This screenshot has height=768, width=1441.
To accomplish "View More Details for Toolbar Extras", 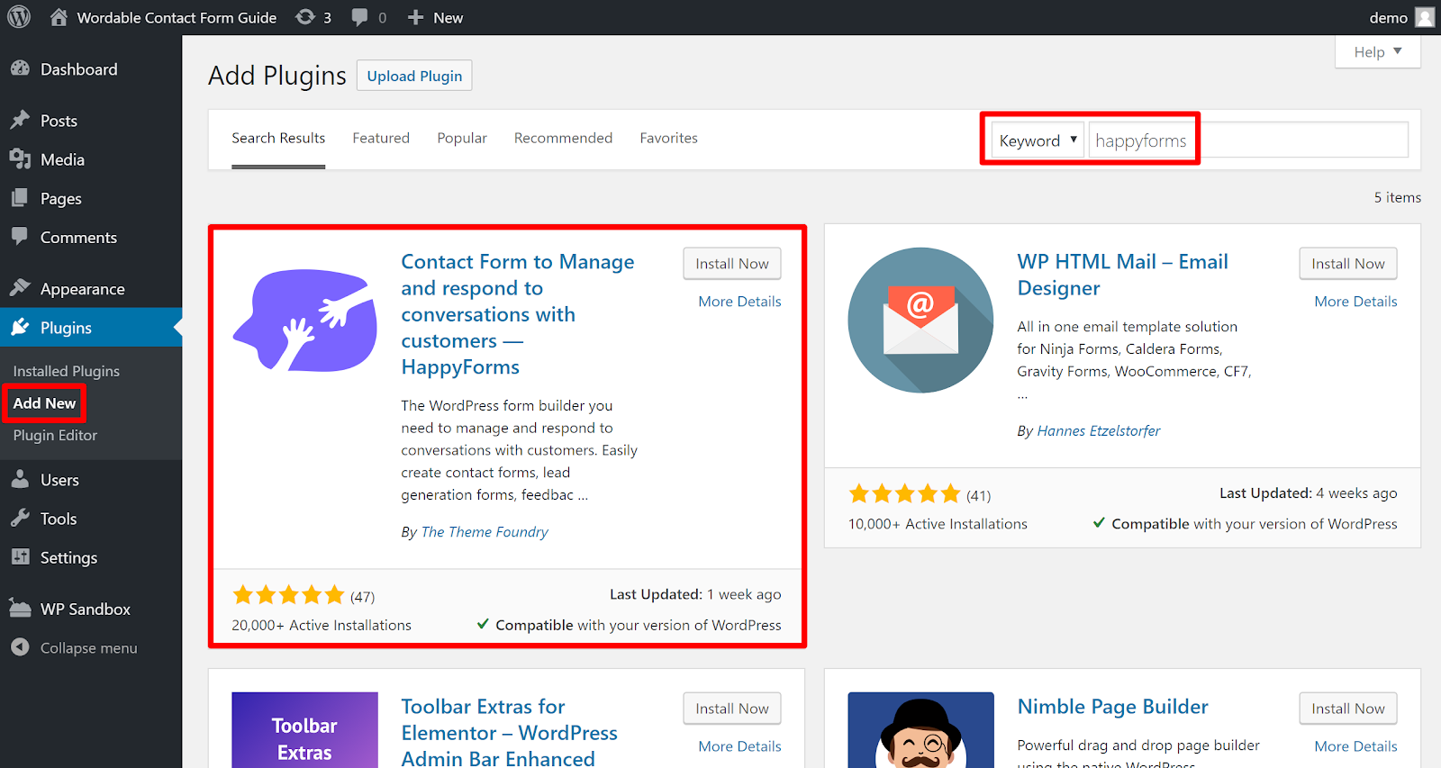I will [739, 746].
